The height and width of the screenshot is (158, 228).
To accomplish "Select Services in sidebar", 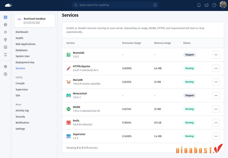I will (x=20, y=68).
